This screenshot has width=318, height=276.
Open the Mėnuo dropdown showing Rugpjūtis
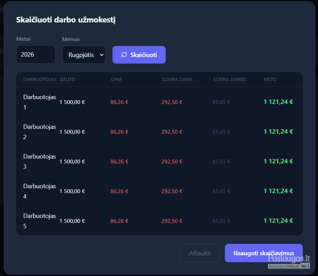pyautogui.click(x=84, y=55)
